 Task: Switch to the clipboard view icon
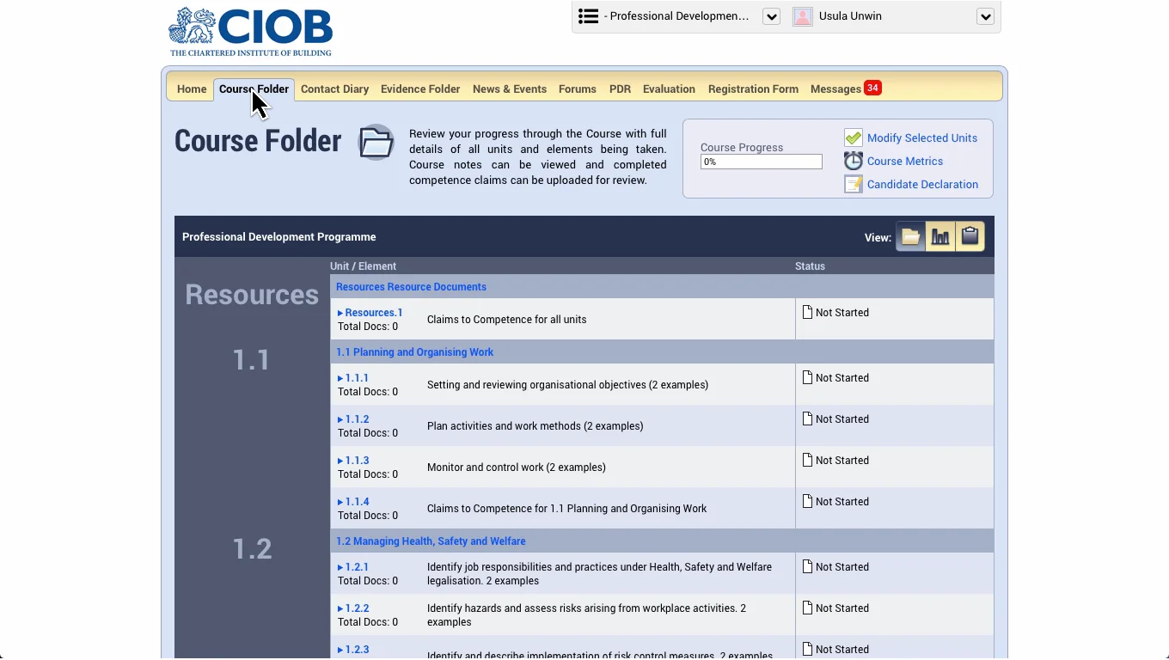(970, 237)
